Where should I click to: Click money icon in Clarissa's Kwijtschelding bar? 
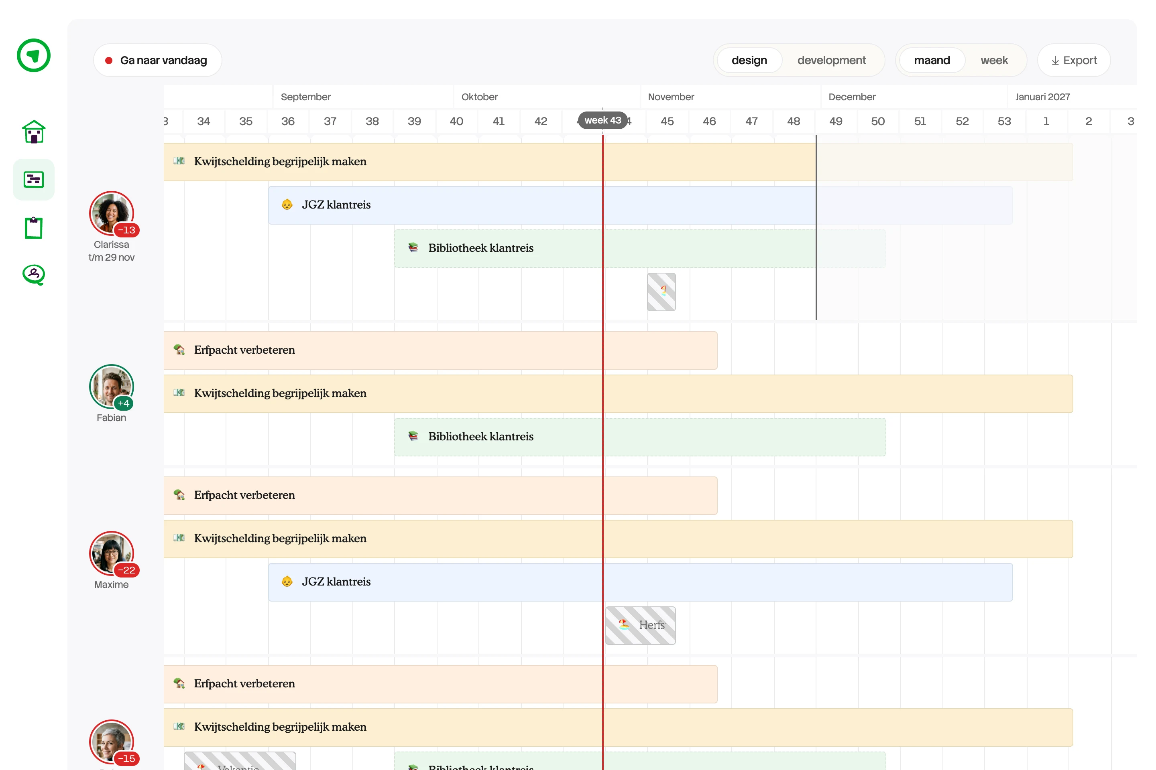(179, 161)
